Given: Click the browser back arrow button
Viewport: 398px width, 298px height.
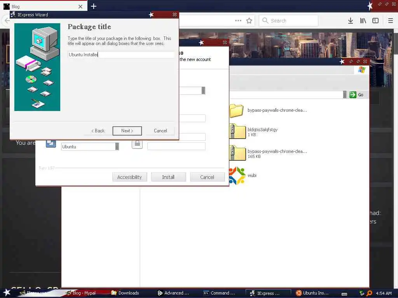Looking at the screenshot, I should coord(6,21).
